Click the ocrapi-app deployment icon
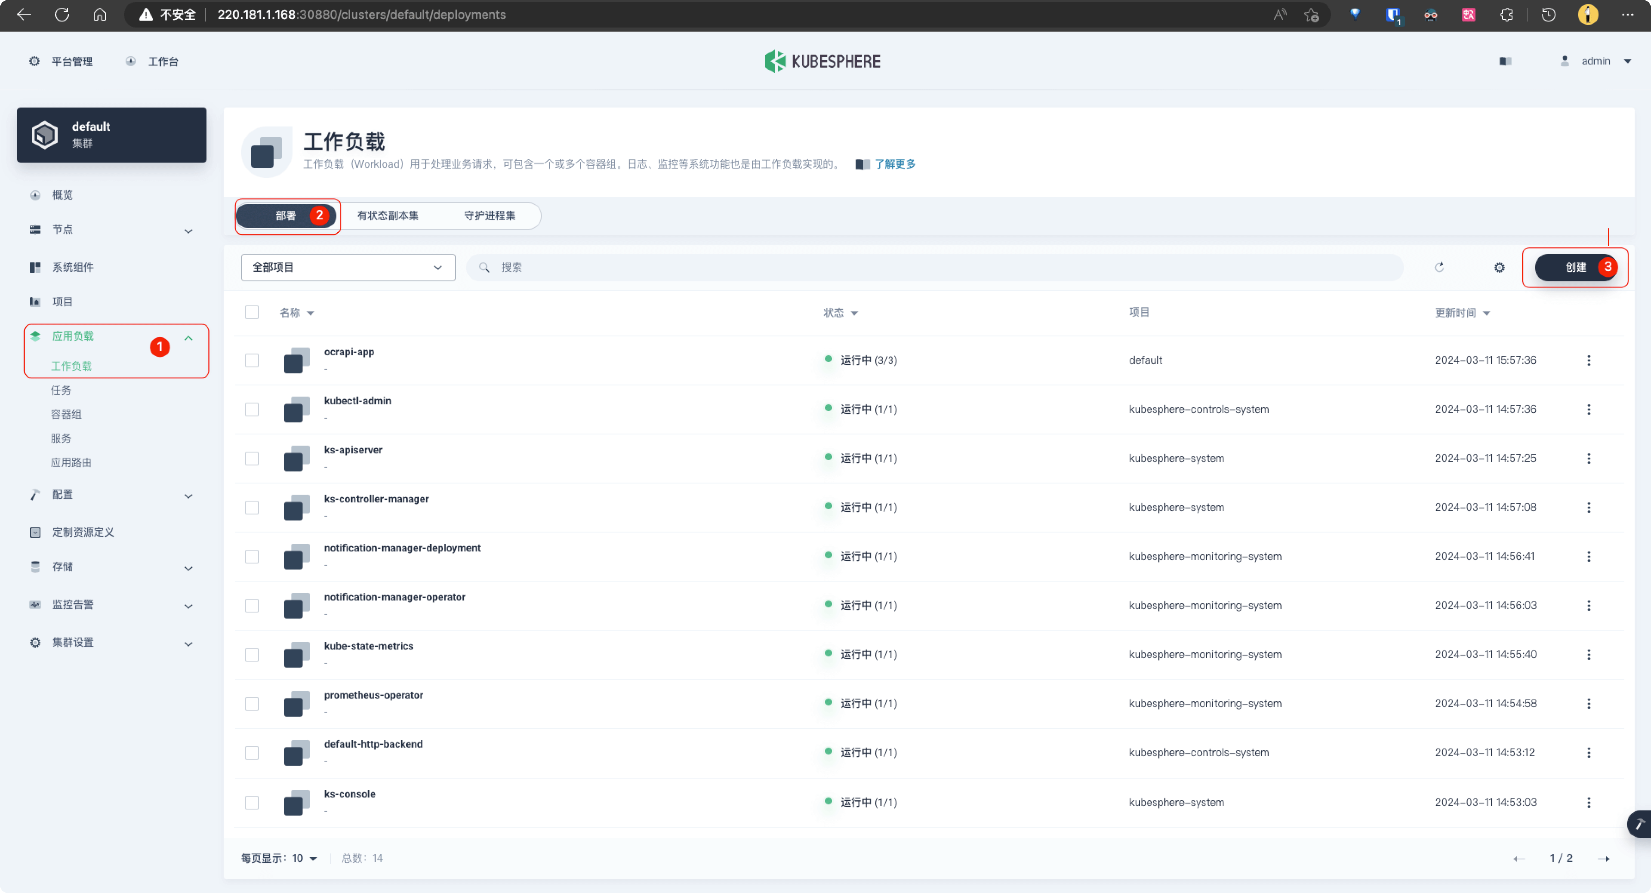This screenshot has width=1651, height=893. 296,360
